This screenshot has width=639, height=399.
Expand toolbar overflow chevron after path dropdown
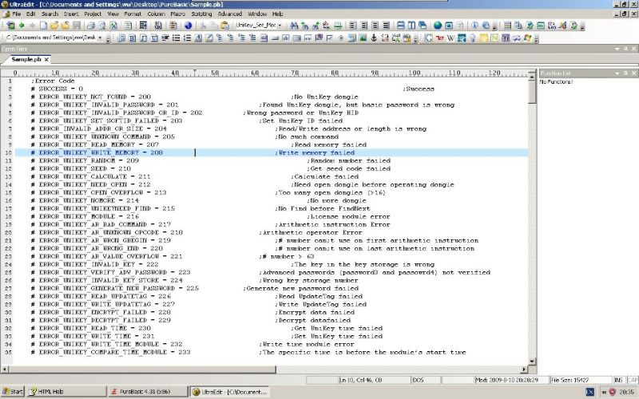(108, 38)
